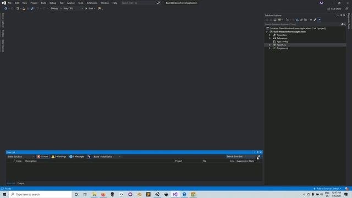Open the Debug configuration dropdown
This screenshot has width=352, height=198.
tap(56, 9)
